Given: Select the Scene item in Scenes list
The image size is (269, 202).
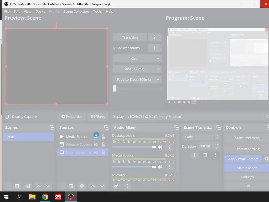Looking at the screenshot, I should (28, 137).
